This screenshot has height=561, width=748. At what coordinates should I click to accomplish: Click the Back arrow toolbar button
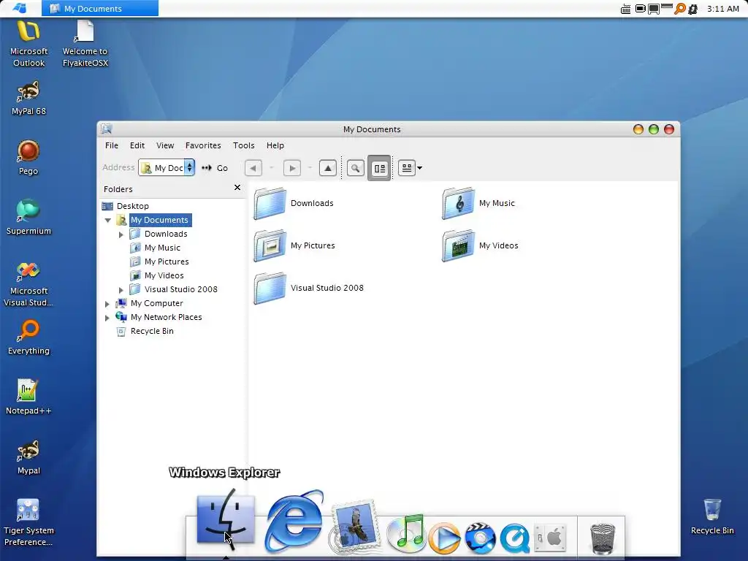(253, 168)
